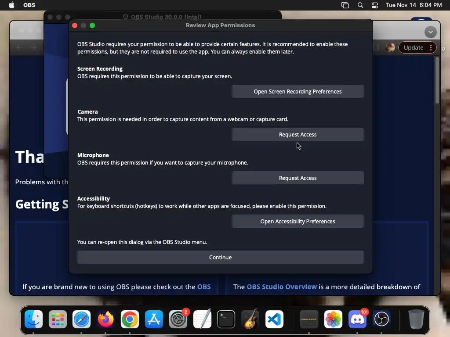Close the Review App Permissions dialog
Screen dimensions: 450x337
click(75, 25)
